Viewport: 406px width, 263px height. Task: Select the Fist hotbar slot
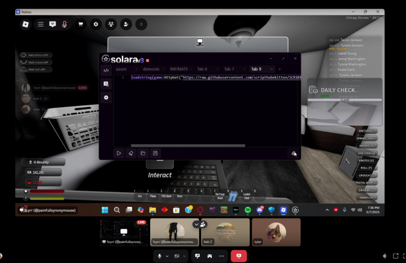[x=140, y=196]
